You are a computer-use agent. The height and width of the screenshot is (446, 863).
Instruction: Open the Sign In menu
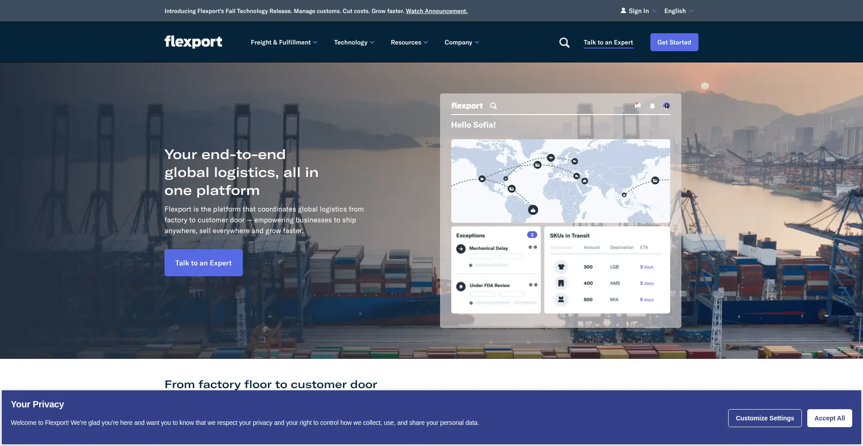coord(638,10)
